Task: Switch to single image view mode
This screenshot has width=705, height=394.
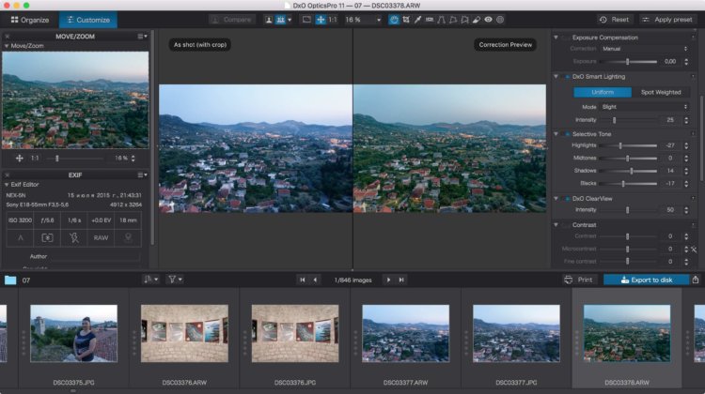Action: pyautogui.click(x=269, y=20)
